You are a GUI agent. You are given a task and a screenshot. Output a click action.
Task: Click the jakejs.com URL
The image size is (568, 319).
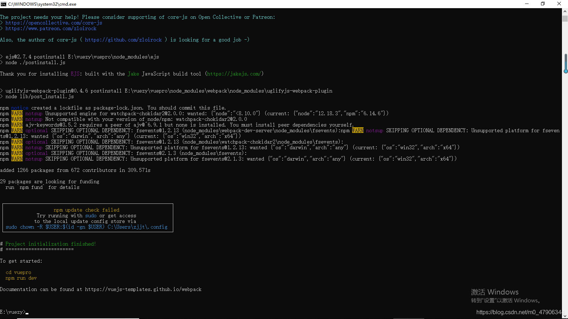click(234, 74)
